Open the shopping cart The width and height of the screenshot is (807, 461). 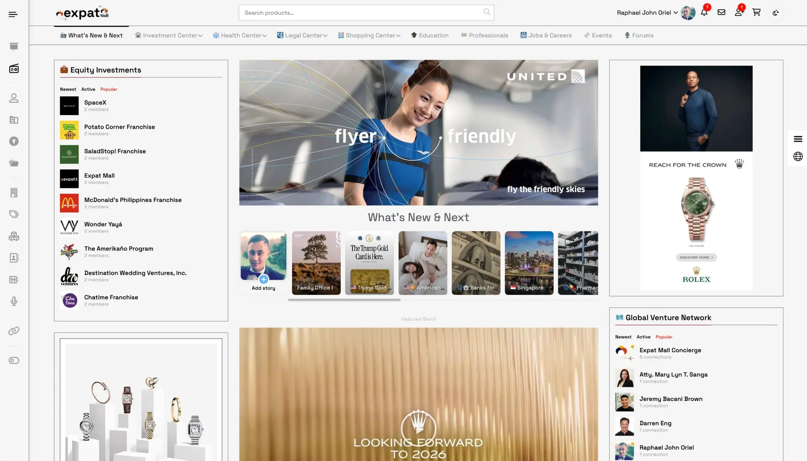point(756,12)
